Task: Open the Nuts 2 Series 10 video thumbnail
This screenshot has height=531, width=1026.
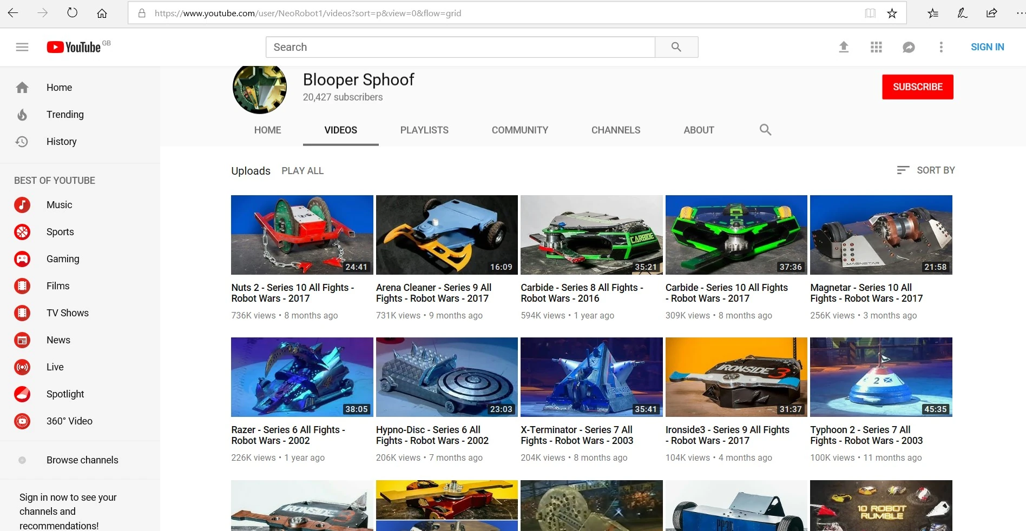Action: (x=302, y=235)
